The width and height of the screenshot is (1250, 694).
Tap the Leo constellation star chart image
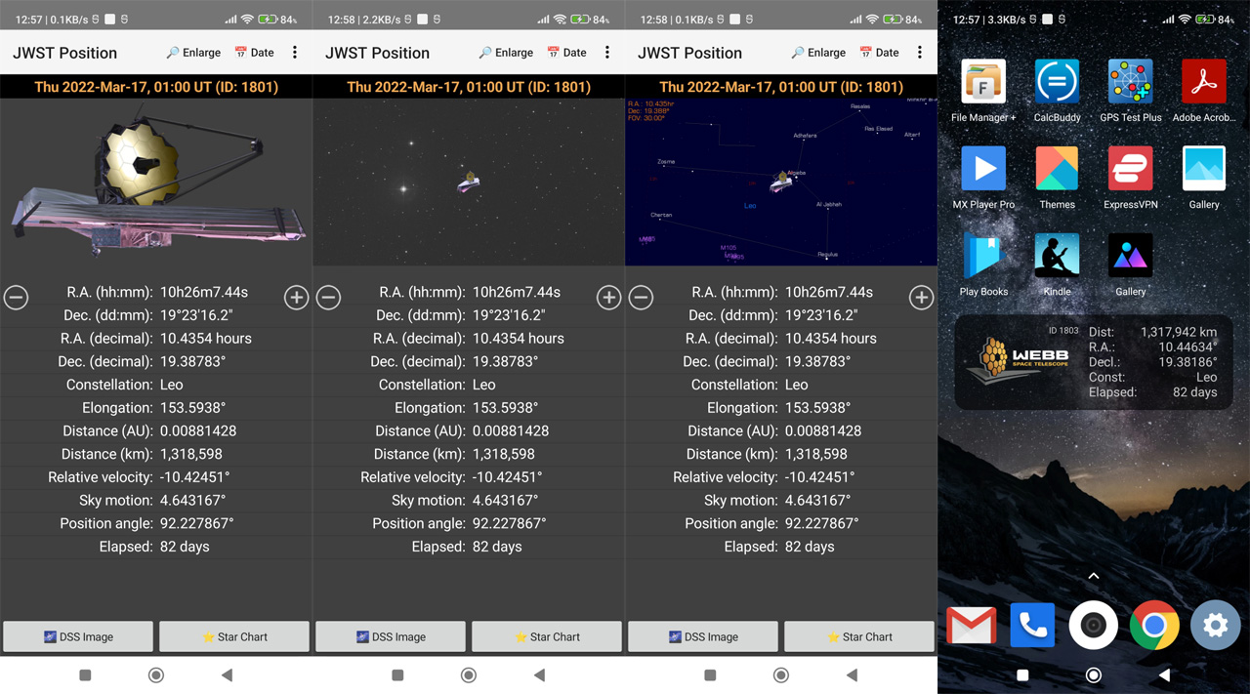pos(781,182)
